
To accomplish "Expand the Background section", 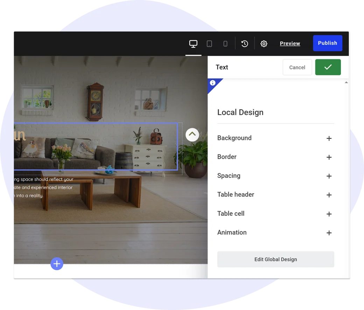I will (x=329, y=138).
